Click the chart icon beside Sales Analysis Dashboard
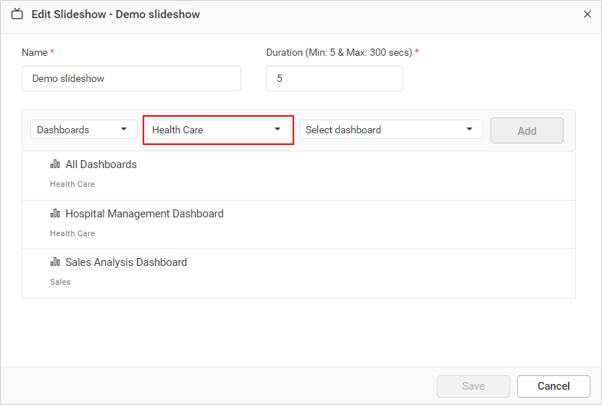 click(x=55, y=262)
